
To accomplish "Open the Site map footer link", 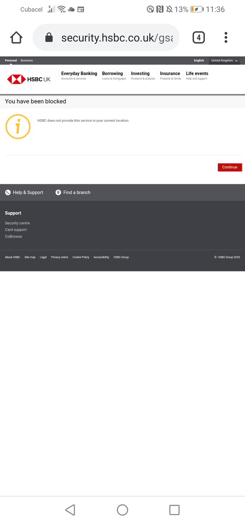I will pos(30,257).
